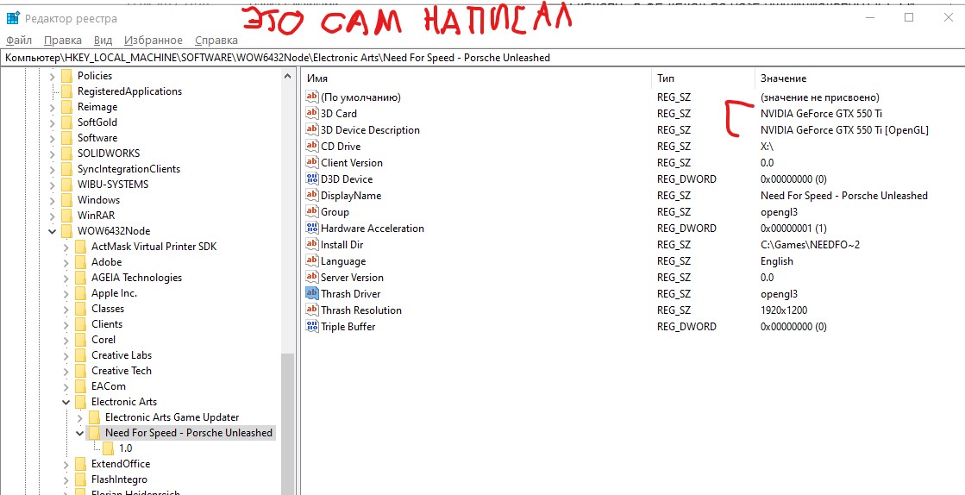Select AGEIA Technologies key
This screenshot has height=495, width=965.
pos(136,278)
